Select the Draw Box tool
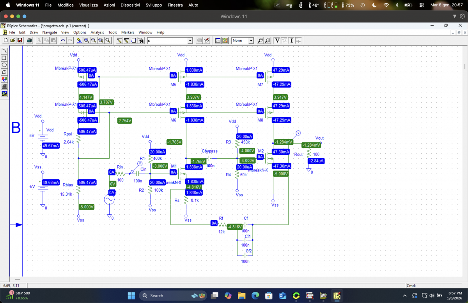This screenshot has width=468, height=303. click(x=4, y=58)
